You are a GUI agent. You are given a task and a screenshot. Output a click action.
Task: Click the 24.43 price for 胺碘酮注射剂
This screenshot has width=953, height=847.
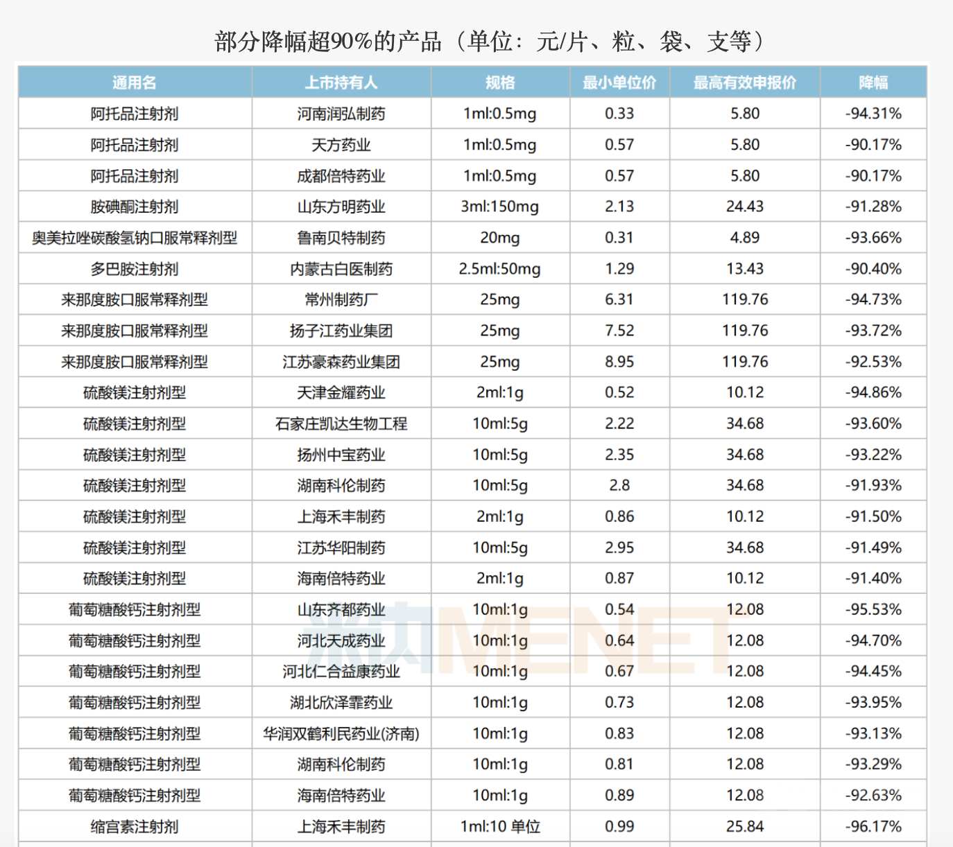pos(744,206)
